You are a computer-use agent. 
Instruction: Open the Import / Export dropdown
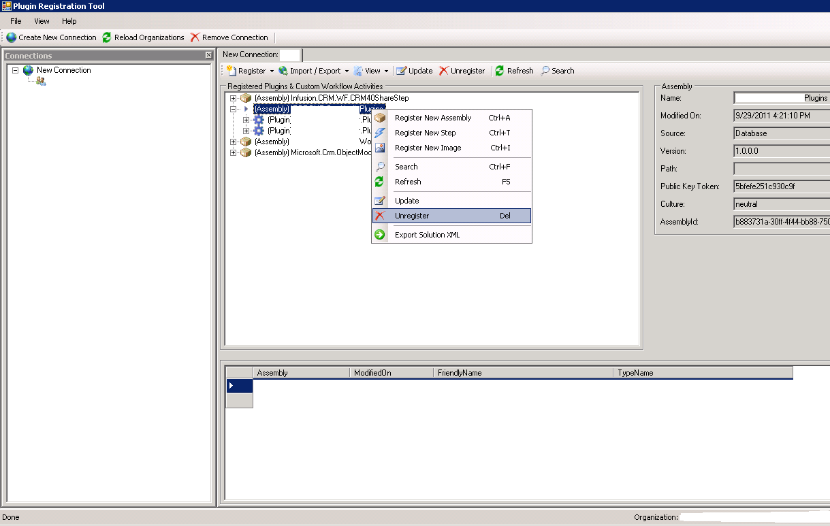click(347, 71)
